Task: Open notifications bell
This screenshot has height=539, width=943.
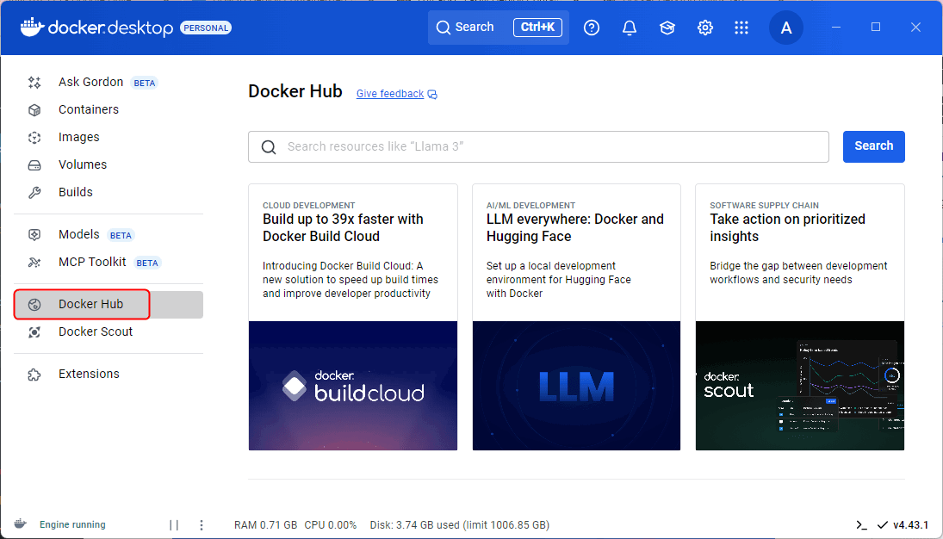Action: click(x=630, y=28)
